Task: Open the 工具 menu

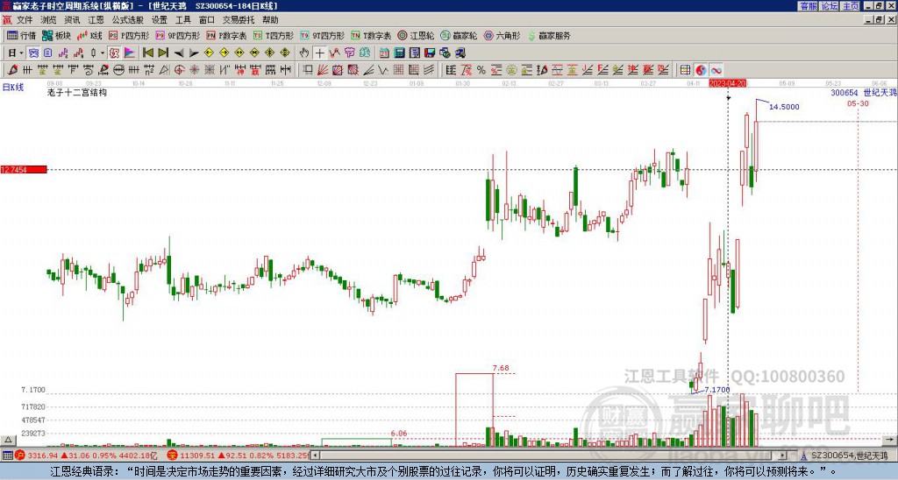Action: (182, 20)
